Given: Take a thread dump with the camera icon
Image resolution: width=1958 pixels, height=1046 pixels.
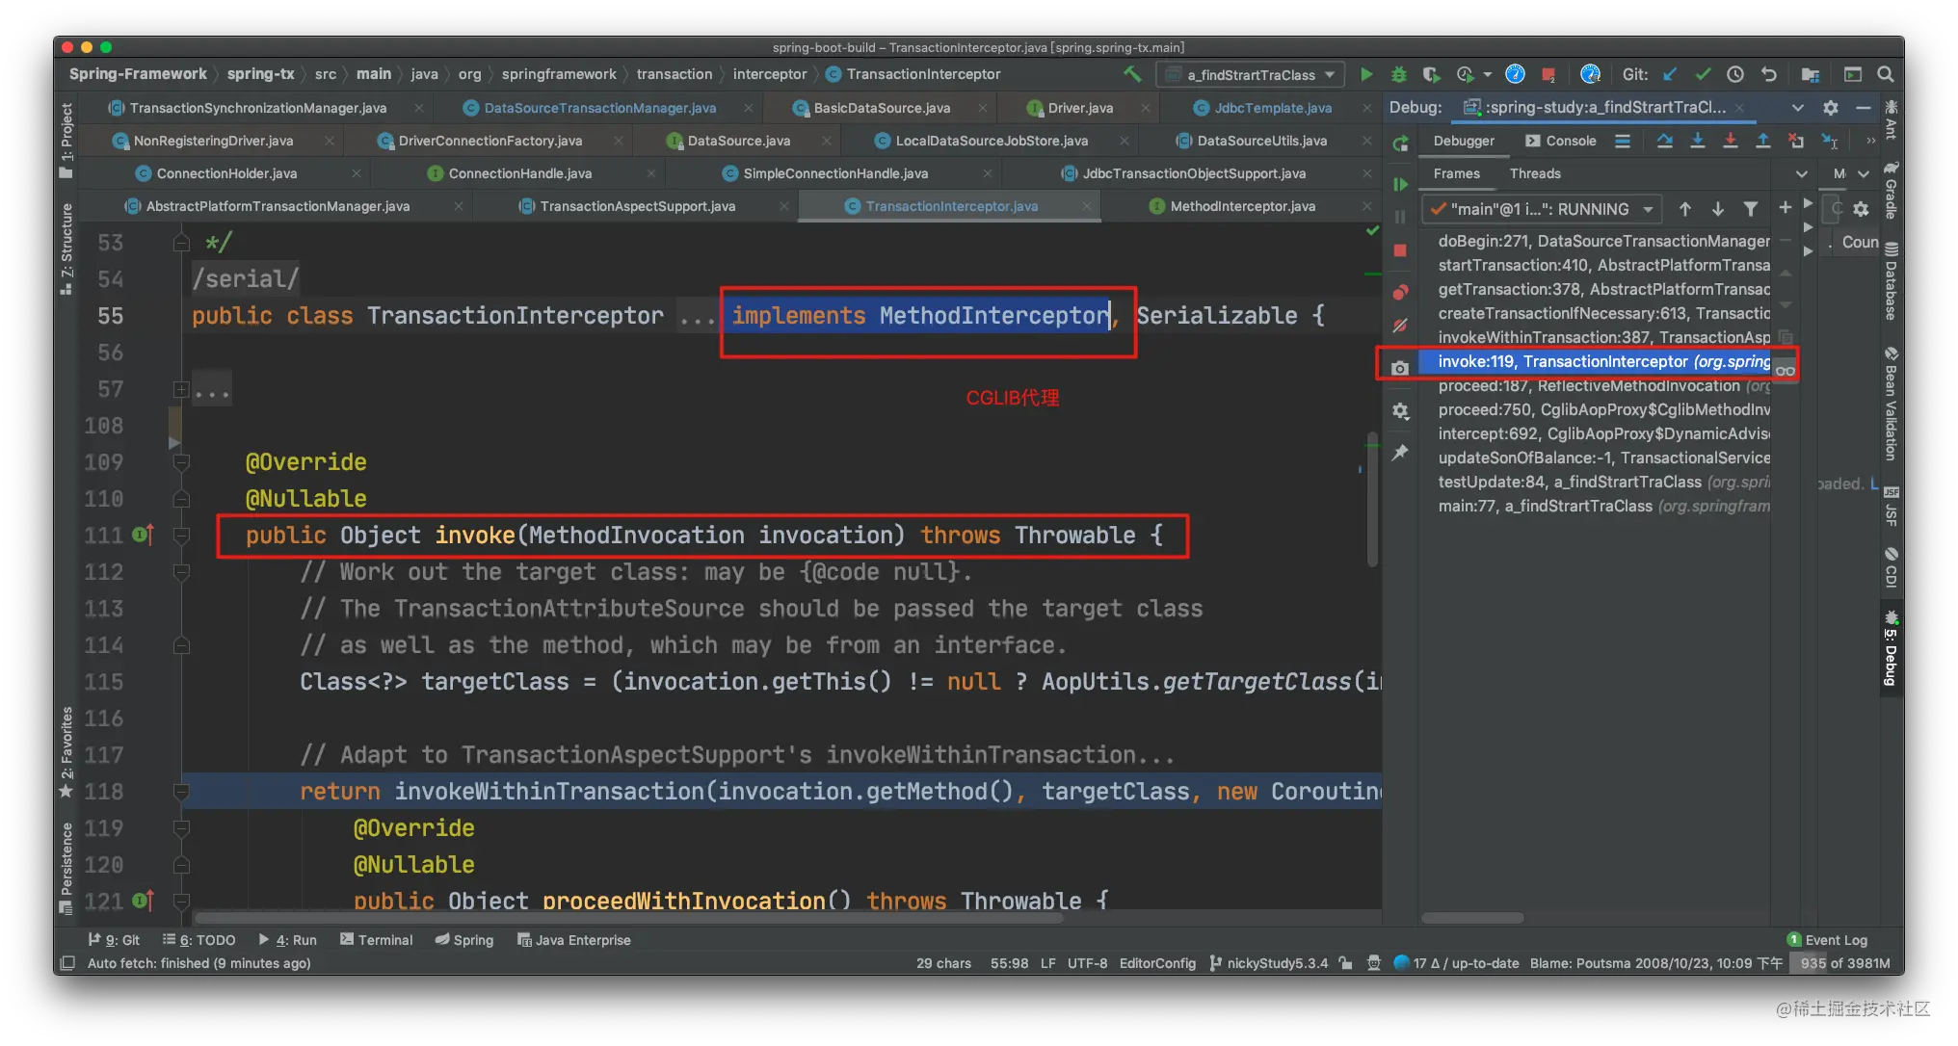Looking at the screenshot, I should tap(1400, 368).
